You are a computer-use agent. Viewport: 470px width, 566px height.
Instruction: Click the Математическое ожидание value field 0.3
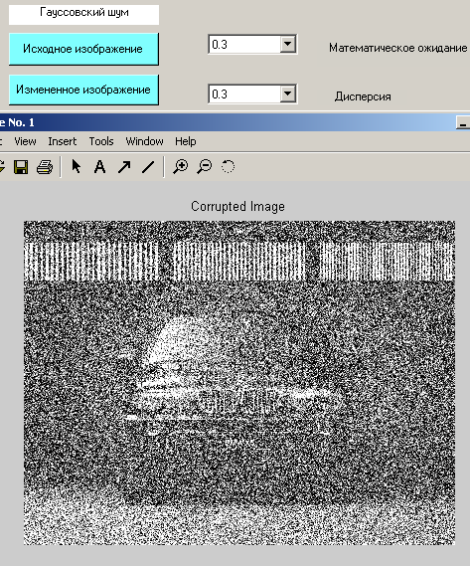244,45
